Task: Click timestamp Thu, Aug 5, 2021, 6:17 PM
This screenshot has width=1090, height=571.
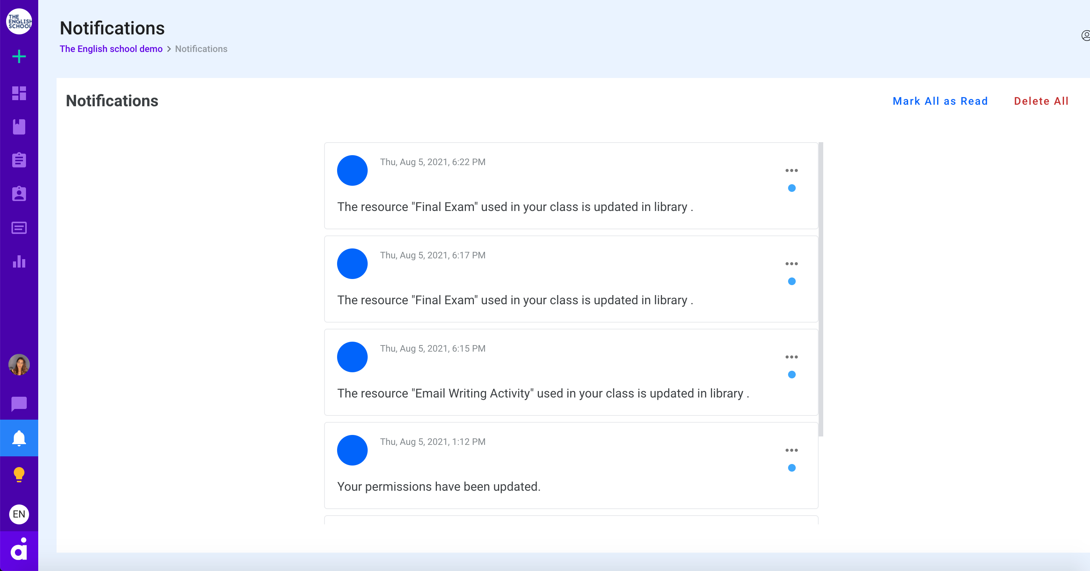Action: pyautogui.click(x=433, y=255)
